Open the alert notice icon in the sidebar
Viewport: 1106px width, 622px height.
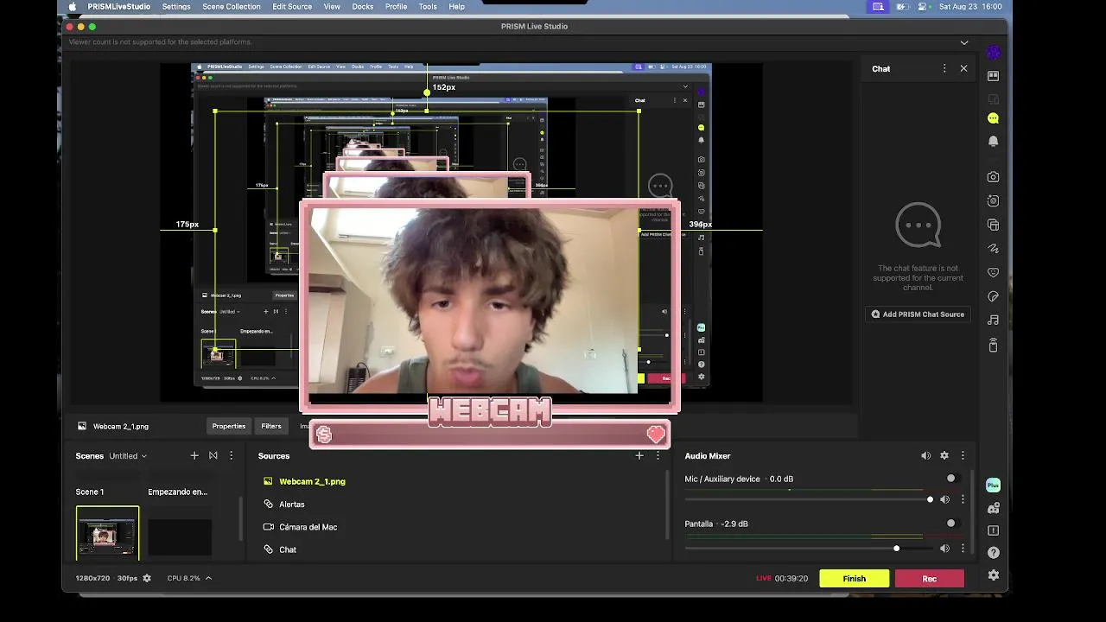coord(993,530)
